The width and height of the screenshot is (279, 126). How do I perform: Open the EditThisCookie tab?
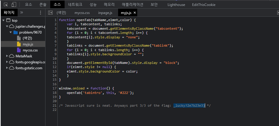tap(204, 5)
